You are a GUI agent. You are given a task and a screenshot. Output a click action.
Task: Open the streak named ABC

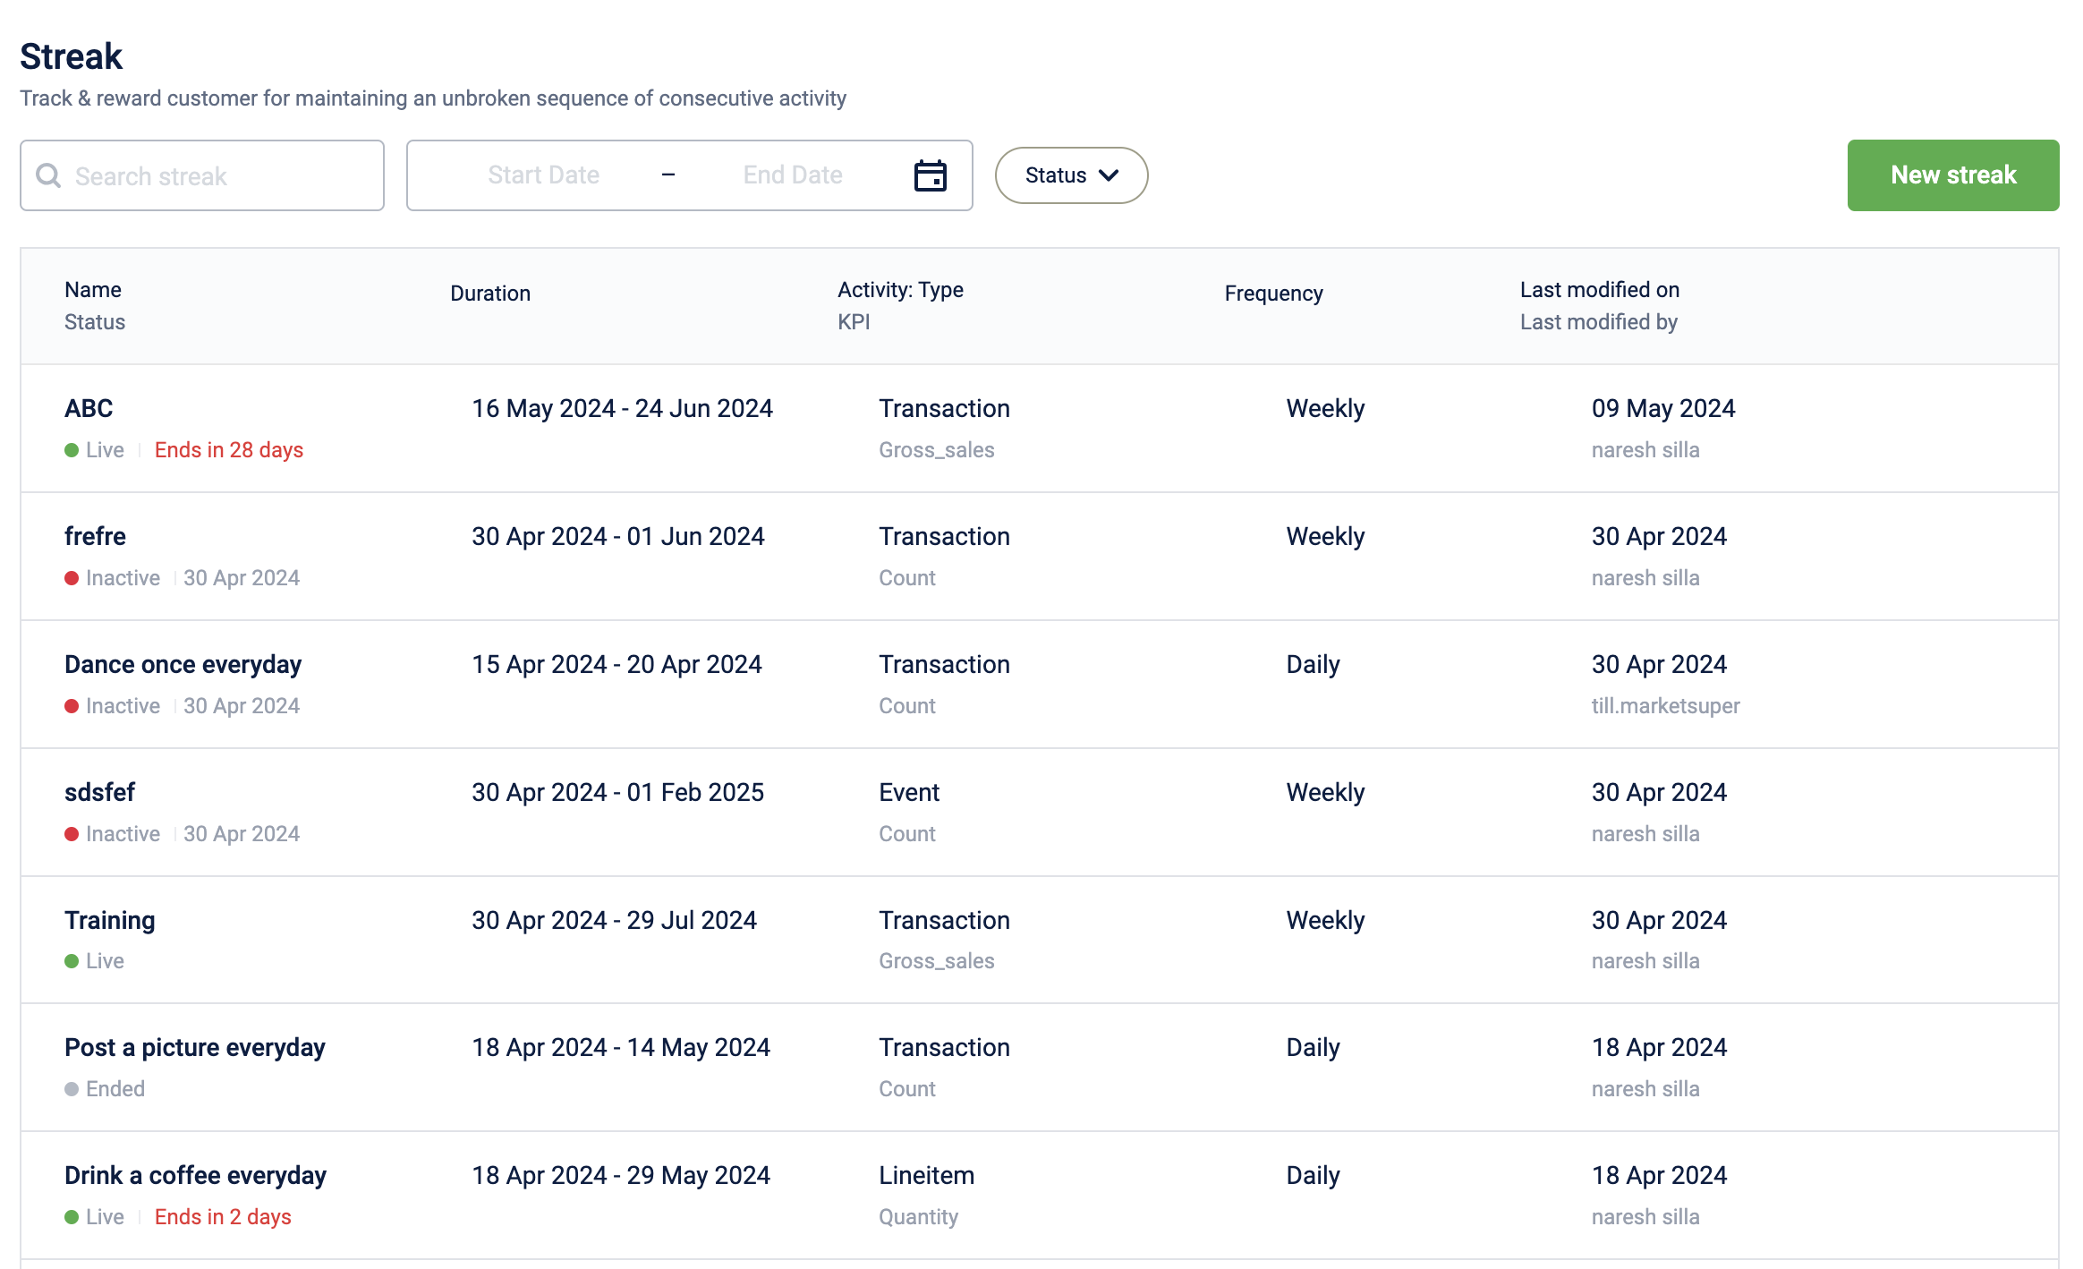[x=89, y=408]
